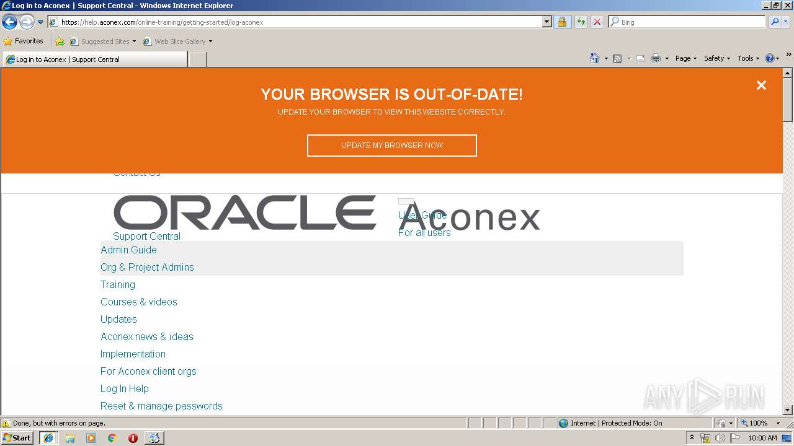794x446 pixels.
Task: Open Suggested Sites link
Action: coord(102,42)
